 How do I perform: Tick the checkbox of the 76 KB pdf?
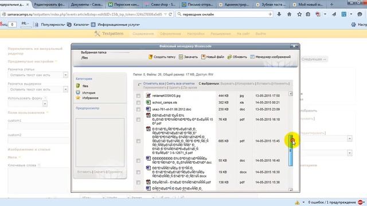(138, 120)
